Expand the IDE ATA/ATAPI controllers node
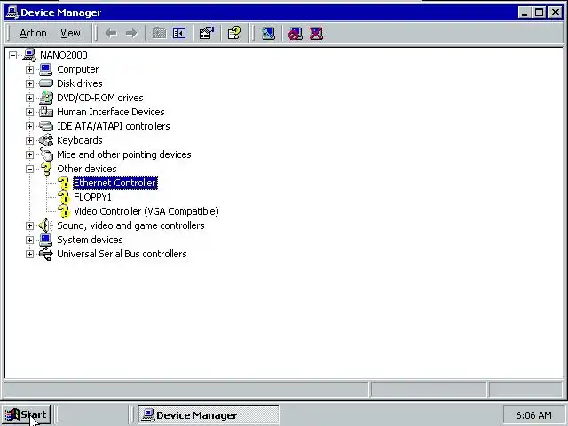 [29, 126]
